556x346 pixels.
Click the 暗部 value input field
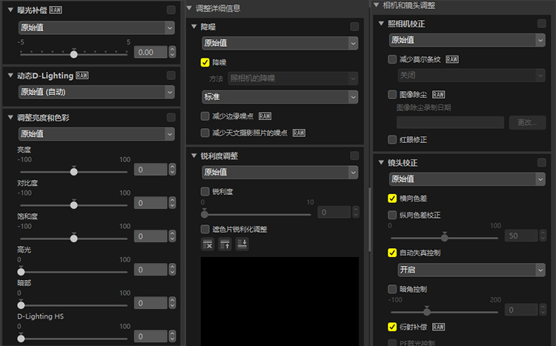pyautogui.click(x=150, y=303)
